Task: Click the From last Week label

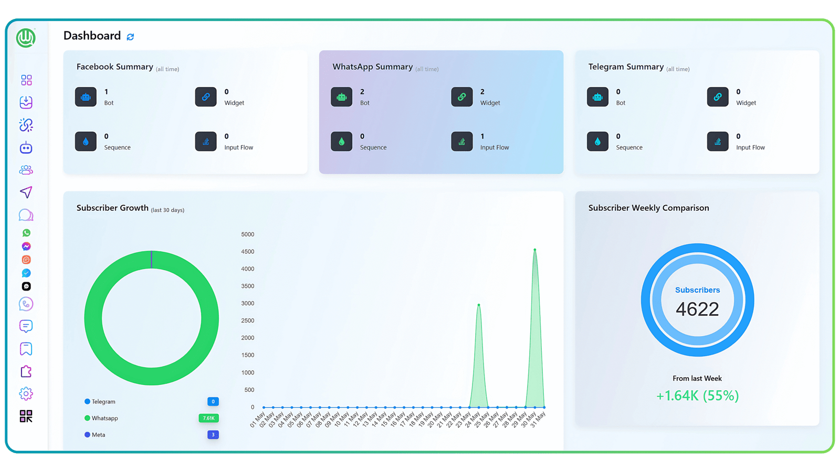Action: [x=697, y=379]
